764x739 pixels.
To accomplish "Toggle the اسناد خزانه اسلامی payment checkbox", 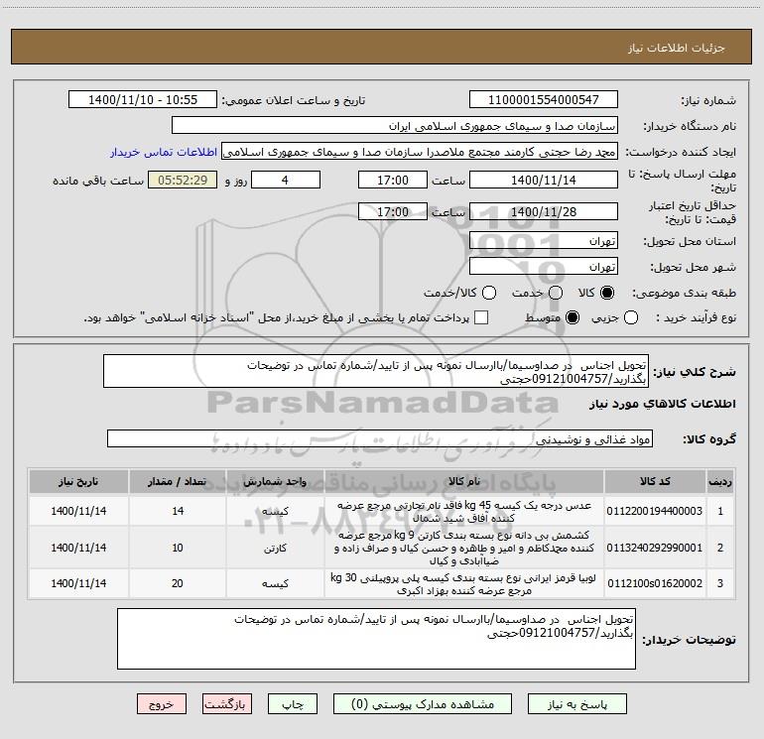I will point(481,317).
